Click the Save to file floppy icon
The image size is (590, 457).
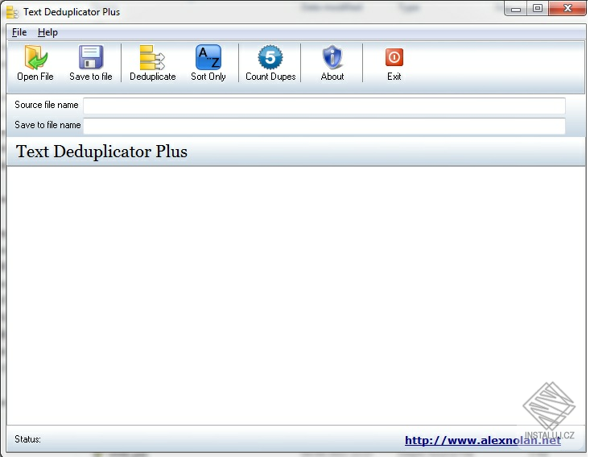coord(91,57)
